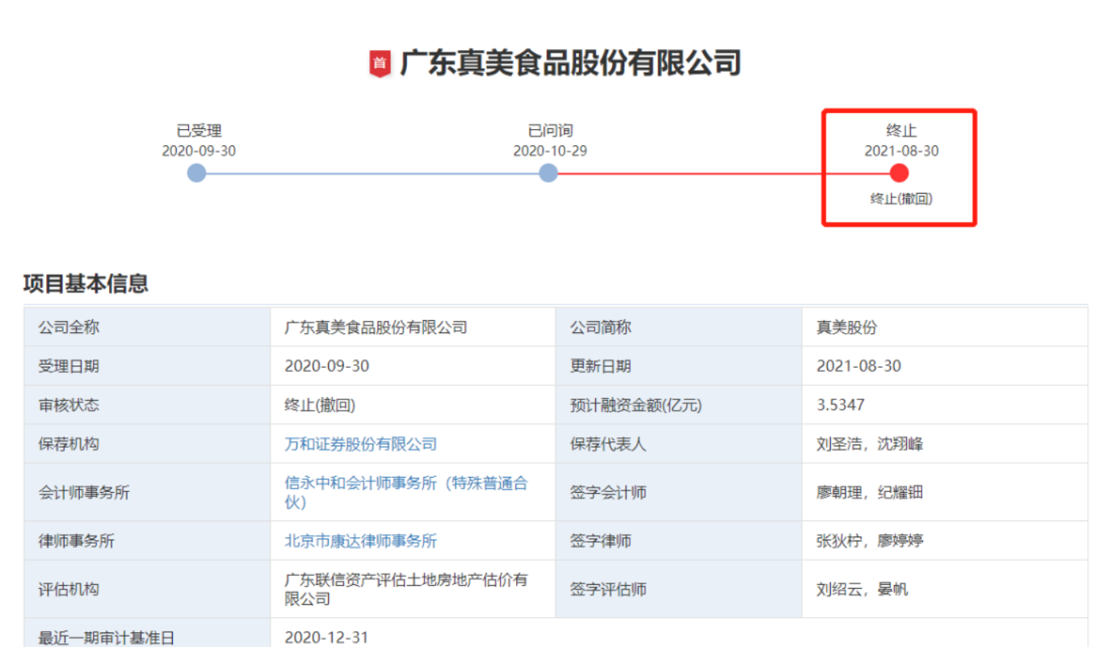Click the red 首 badge icon
1108x647 pixels.
pyautogui.click(x=380, y=64)
